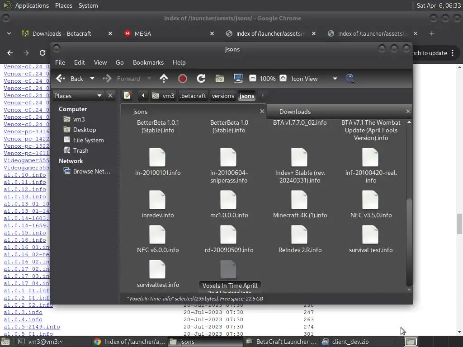This screenshot has width=463, height=347.
Task: Open the file search magnifier icon
Action: [x=350, y=79]
